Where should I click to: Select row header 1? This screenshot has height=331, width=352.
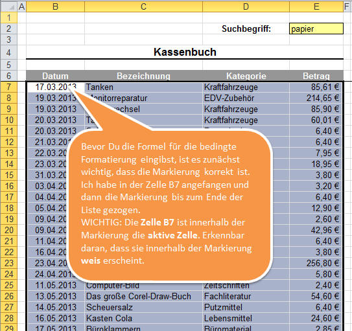tap(8, 17)
